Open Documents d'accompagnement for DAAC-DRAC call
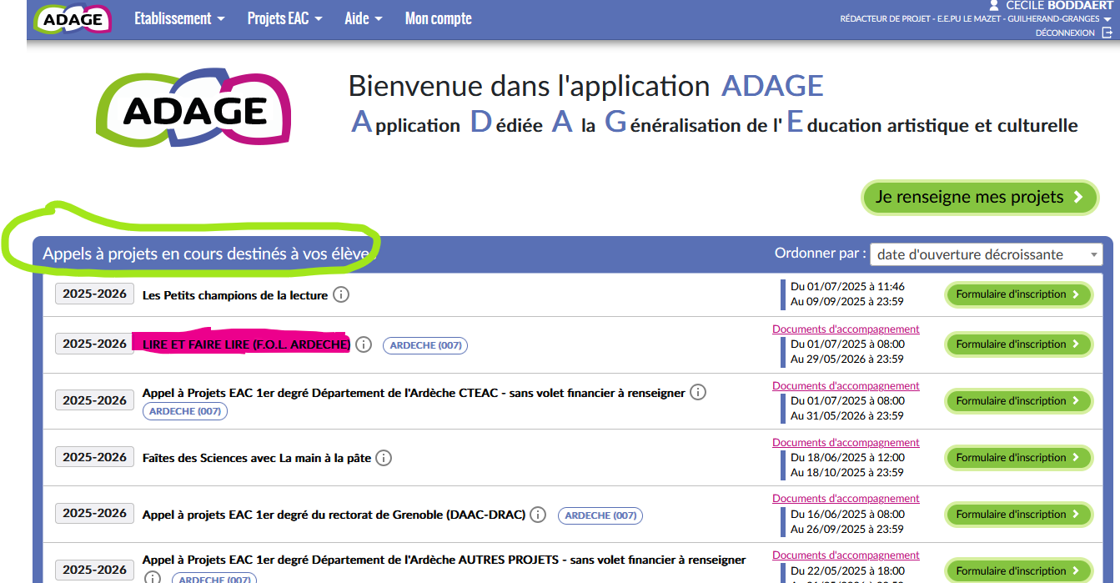 pyautogui.click(x=846, y=499)
